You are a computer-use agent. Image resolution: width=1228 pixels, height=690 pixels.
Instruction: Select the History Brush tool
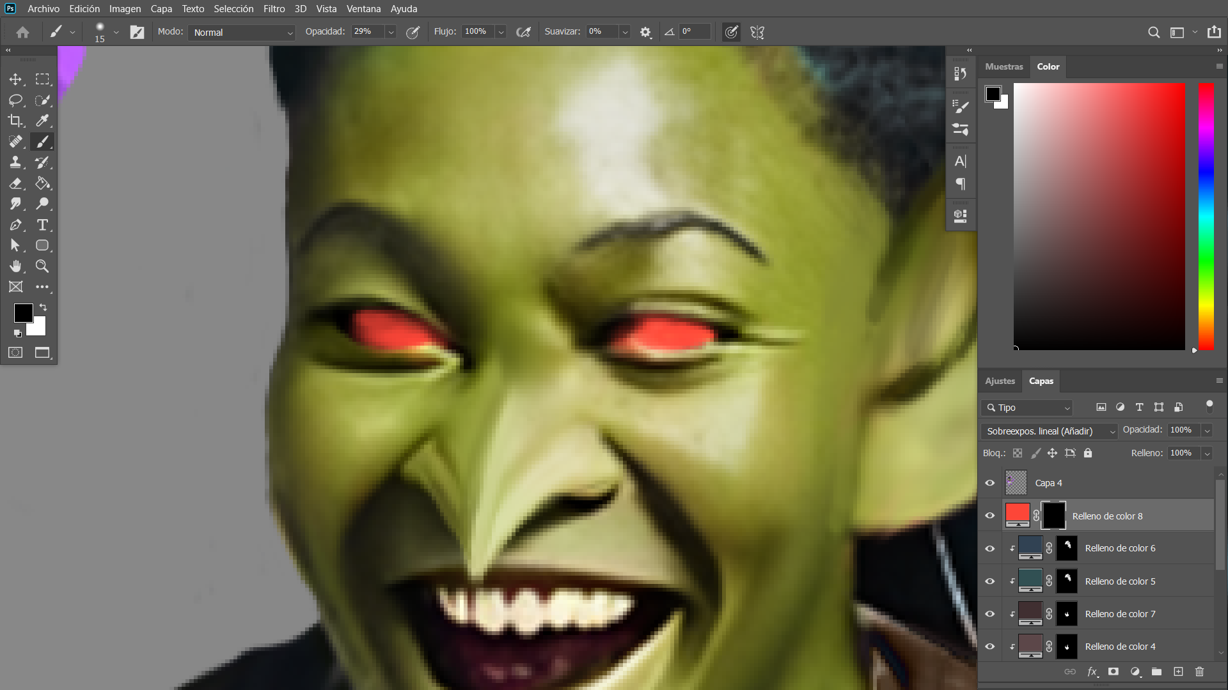42,162
